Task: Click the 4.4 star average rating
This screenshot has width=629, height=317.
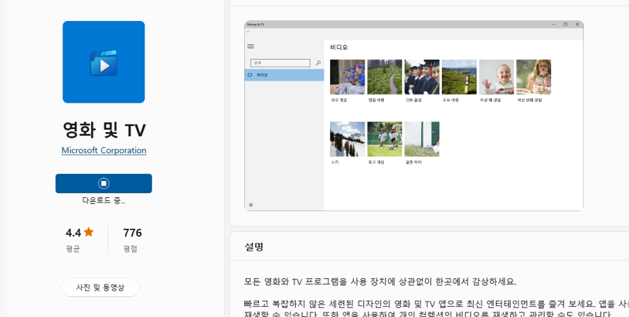Action: (73, 233)
